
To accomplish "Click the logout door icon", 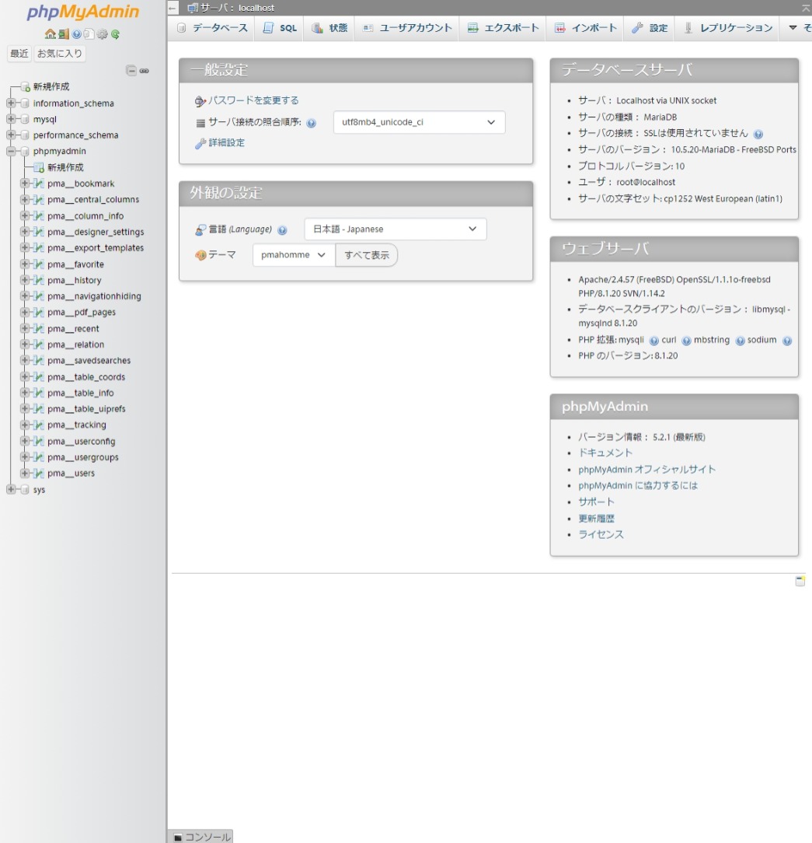I will coord(64,34).
